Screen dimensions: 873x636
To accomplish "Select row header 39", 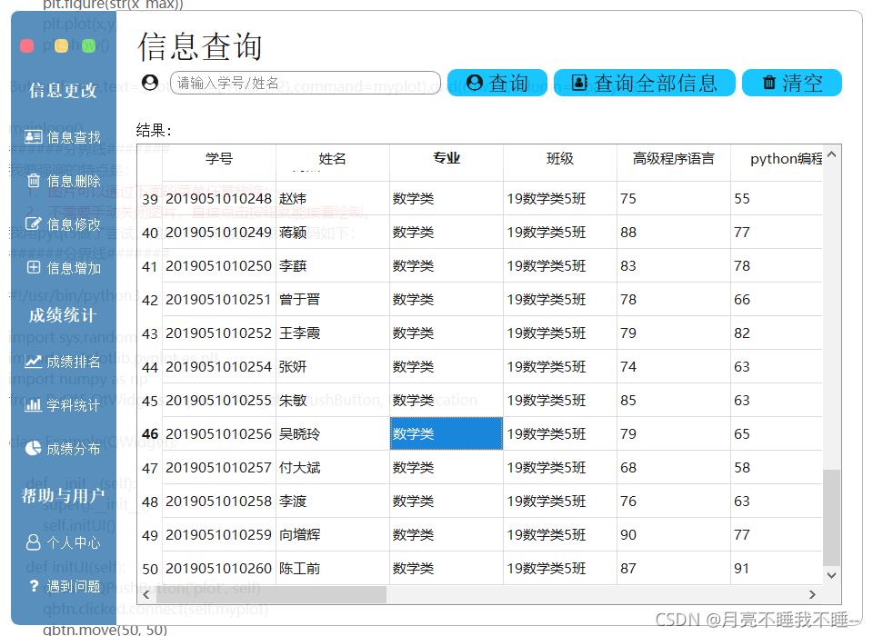I will click(150, 199).
